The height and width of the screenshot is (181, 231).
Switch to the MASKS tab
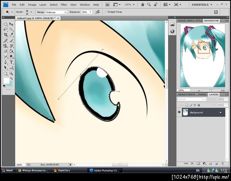pyautogui.click(x=202, y=95)
